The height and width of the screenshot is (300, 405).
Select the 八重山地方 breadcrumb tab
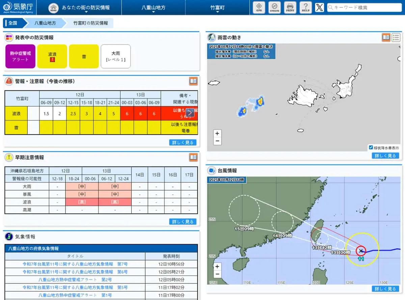click(45, 23)
